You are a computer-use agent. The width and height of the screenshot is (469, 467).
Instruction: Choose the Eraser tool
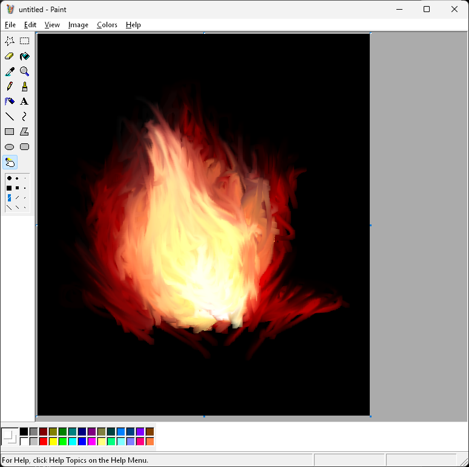tap(10, 56)
